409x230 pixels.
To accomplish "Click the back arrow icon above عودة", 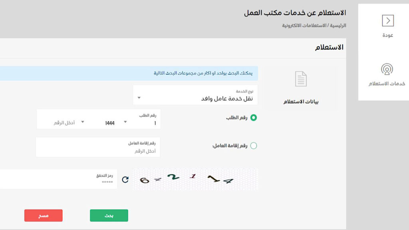I will coord(388,21).
